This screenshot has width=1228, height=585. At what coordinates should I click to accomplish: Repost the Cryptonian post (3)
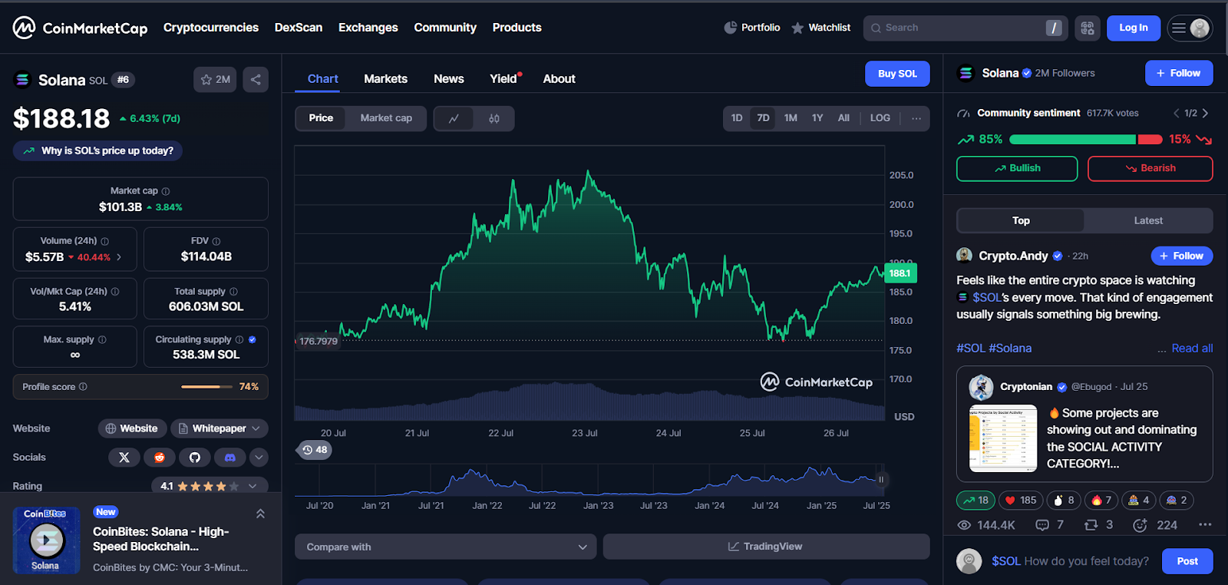1098,525
